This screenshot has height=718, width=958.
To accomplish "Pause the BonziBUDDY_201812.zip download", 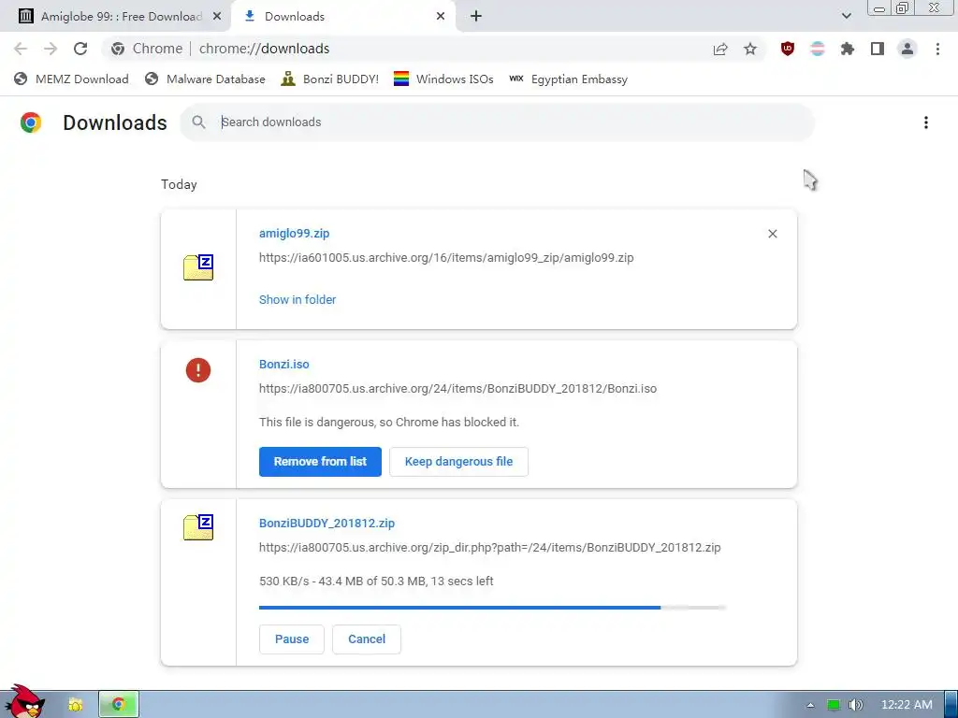I will [292, 639].
